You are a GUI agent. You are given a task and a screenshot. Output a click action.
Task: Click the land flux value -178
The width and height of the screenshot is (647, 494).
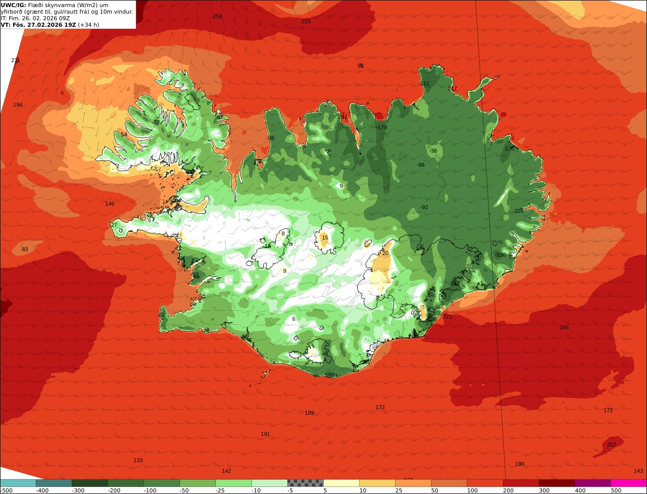382,127
